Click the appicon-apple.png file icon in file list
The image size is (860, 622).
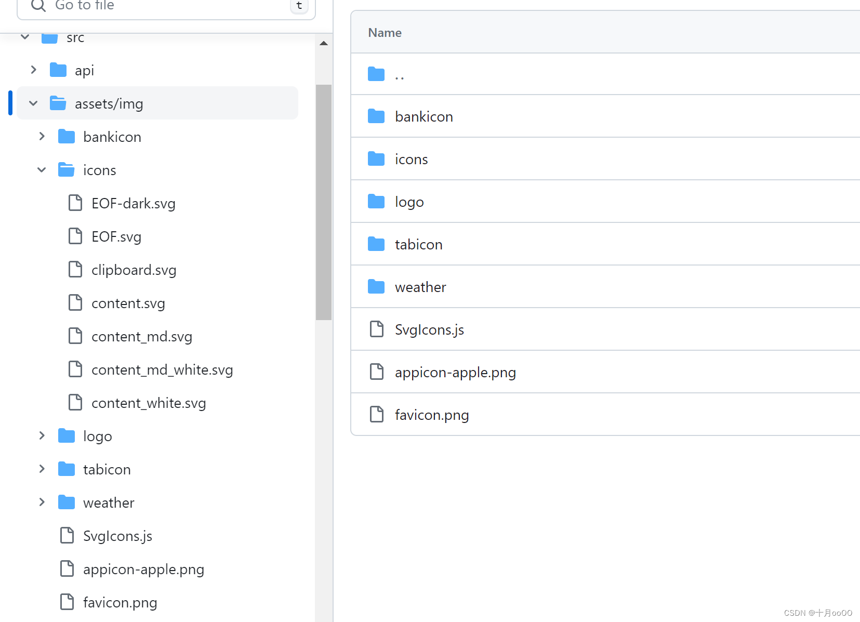(x=377, y=372)
